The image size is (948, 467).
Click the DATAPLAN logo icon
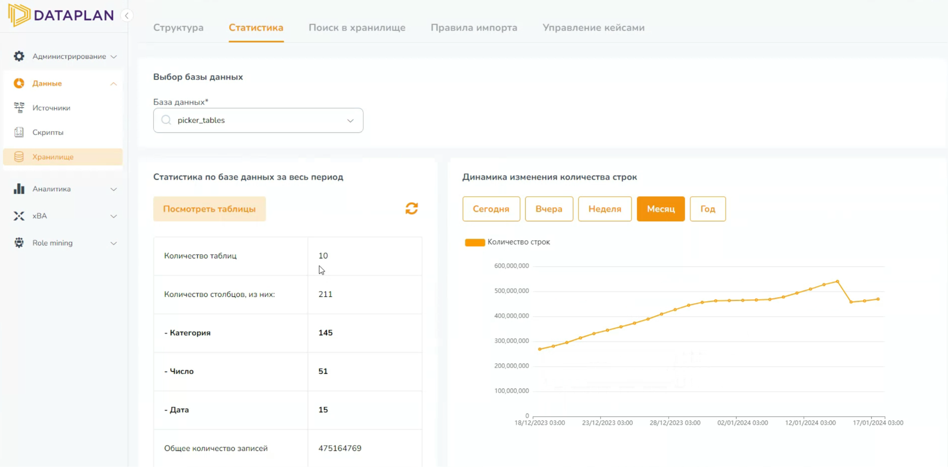[19, 15]
